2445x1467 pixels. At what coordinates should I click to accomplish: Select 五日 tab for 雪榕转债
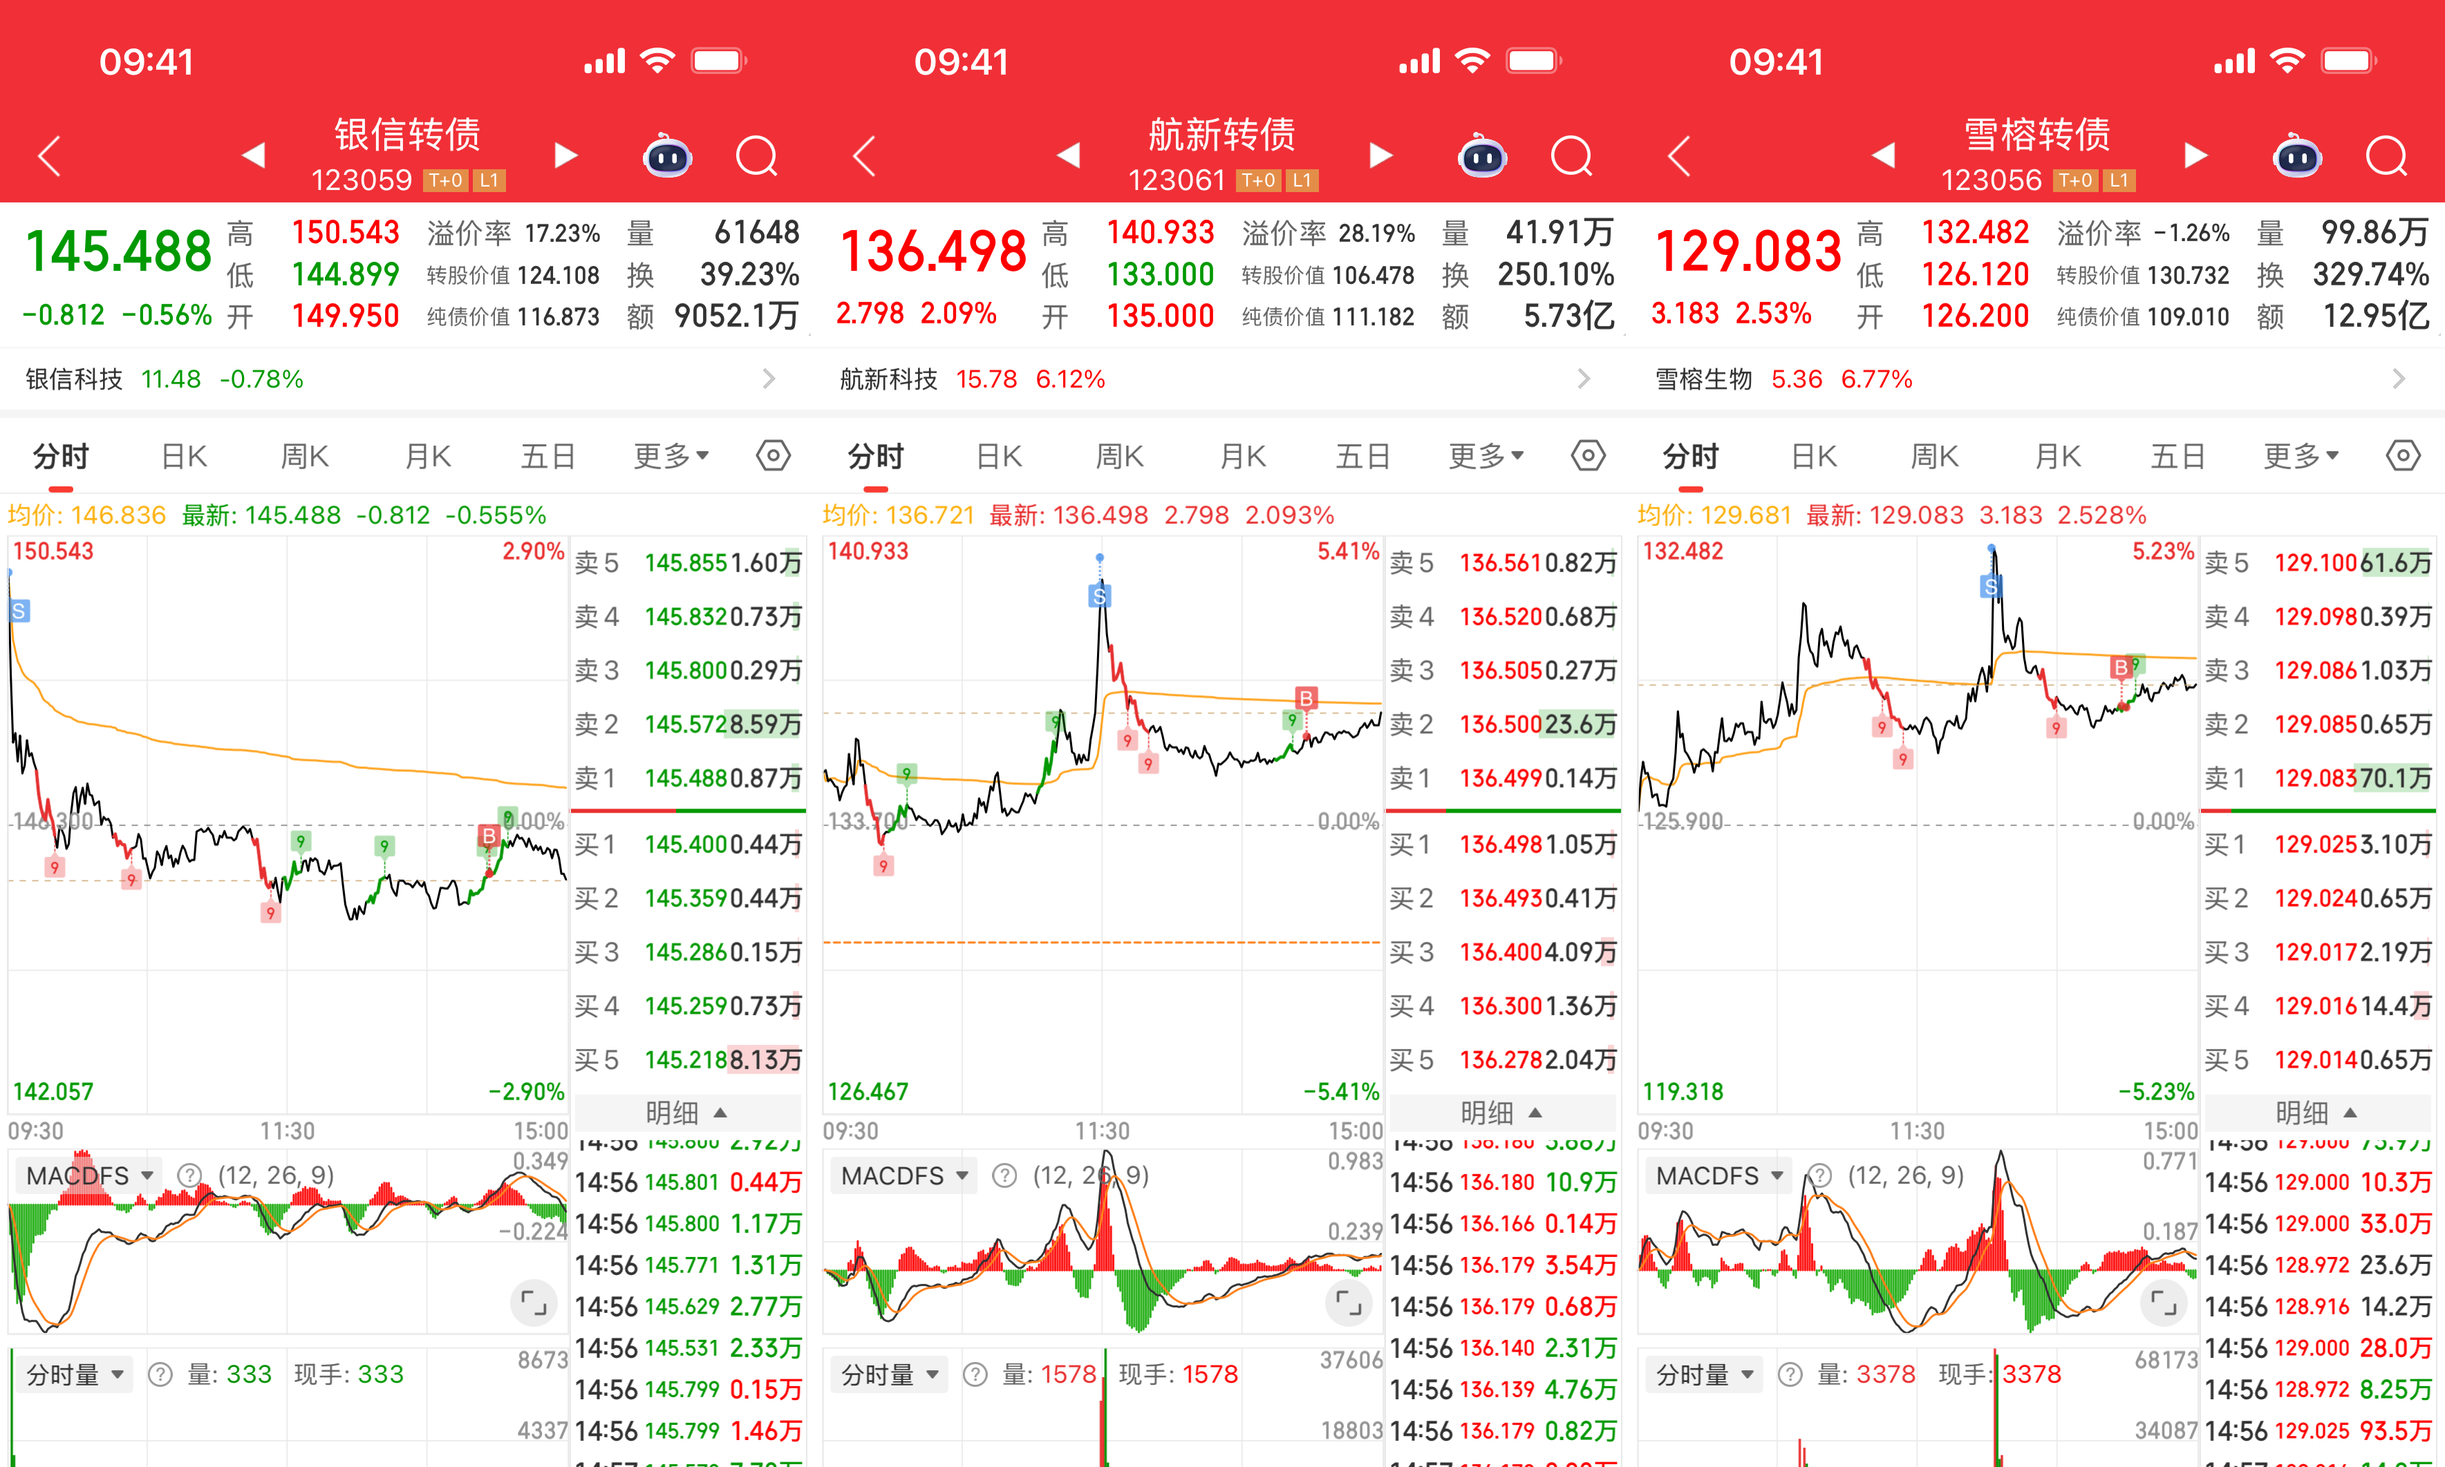2177,456
